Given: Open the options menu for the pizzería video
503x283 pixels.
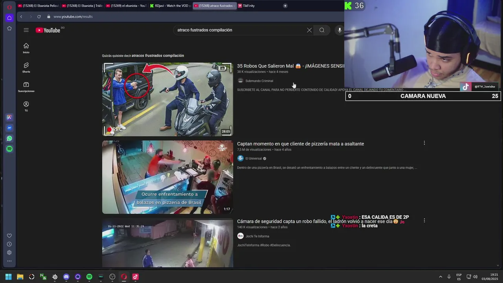Looking at the screenshot, I should [424, 143].
